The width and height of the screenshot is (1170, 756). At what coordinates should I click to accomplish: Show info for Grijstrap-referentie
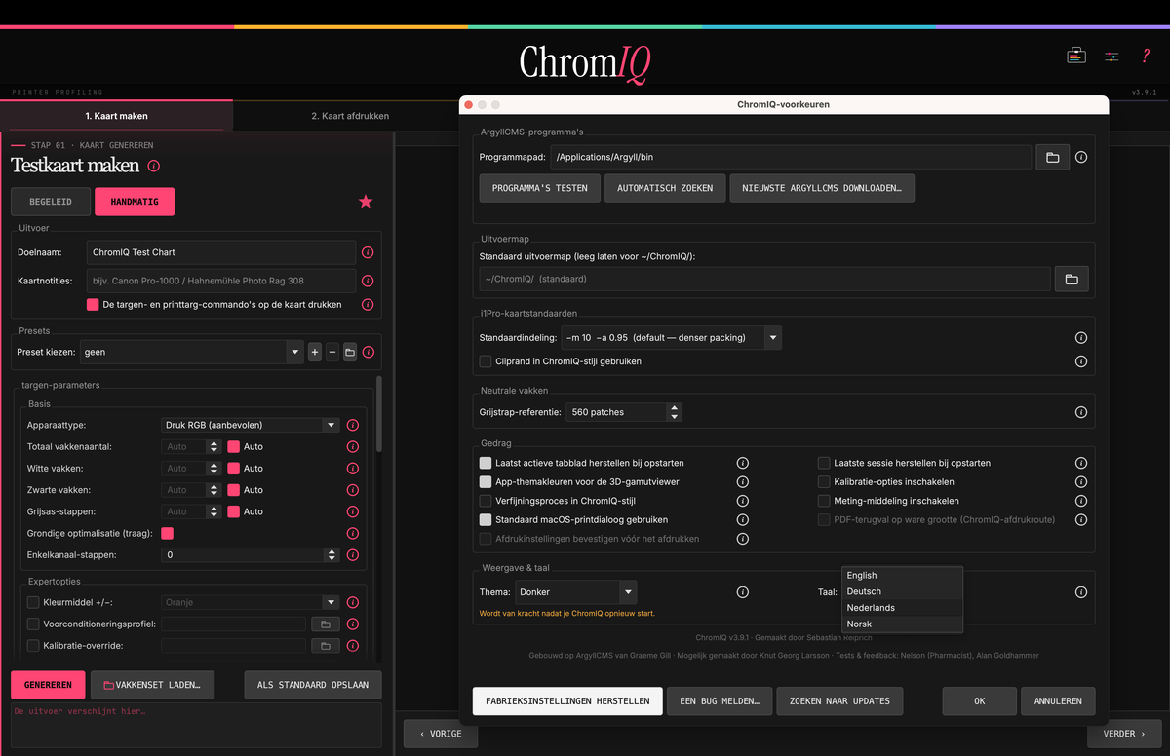1081,412
